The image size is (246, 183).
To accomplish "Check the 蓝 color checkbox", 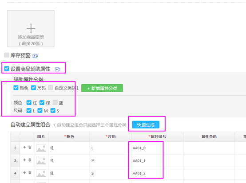I will pyautogui.click(x=55, y=102).
